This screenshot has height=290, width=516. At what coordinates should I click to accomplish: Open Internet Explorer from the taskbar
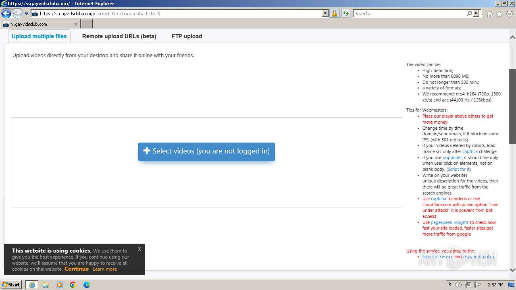[32, 285]
